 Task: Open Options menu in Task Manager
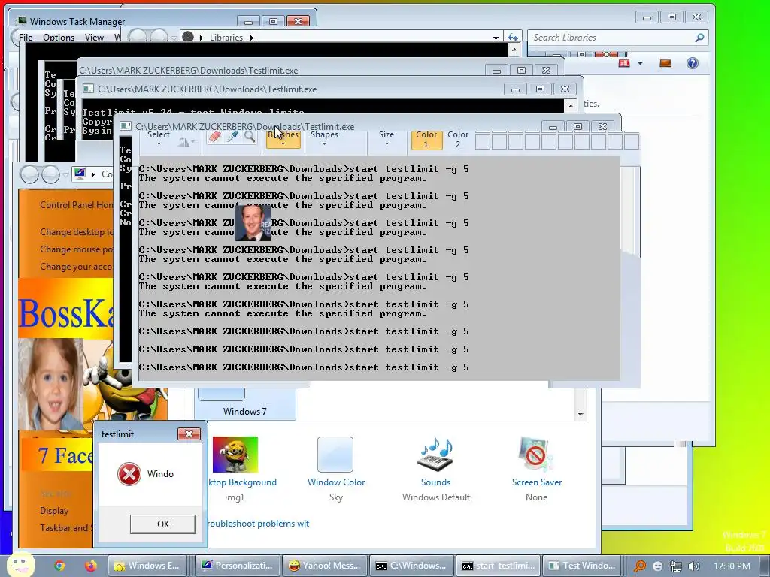(x=59, y=38)
